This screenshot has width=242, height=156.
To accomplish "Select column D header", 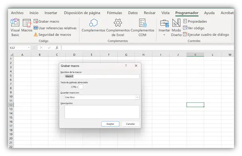I will pyautogui.click(x=74, y=55).
